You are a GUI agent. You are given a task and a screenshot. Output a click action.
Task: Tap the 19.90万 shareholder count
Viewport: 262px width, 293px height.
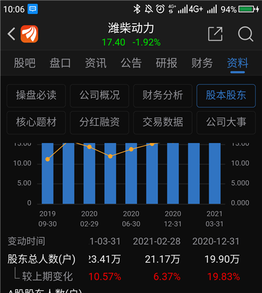coord(222,260)
